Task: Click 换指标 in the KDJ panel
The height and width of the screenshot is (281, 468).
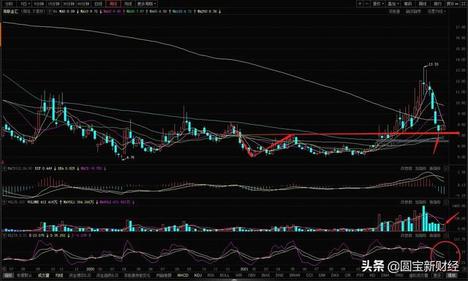Action: click(434, 236)
